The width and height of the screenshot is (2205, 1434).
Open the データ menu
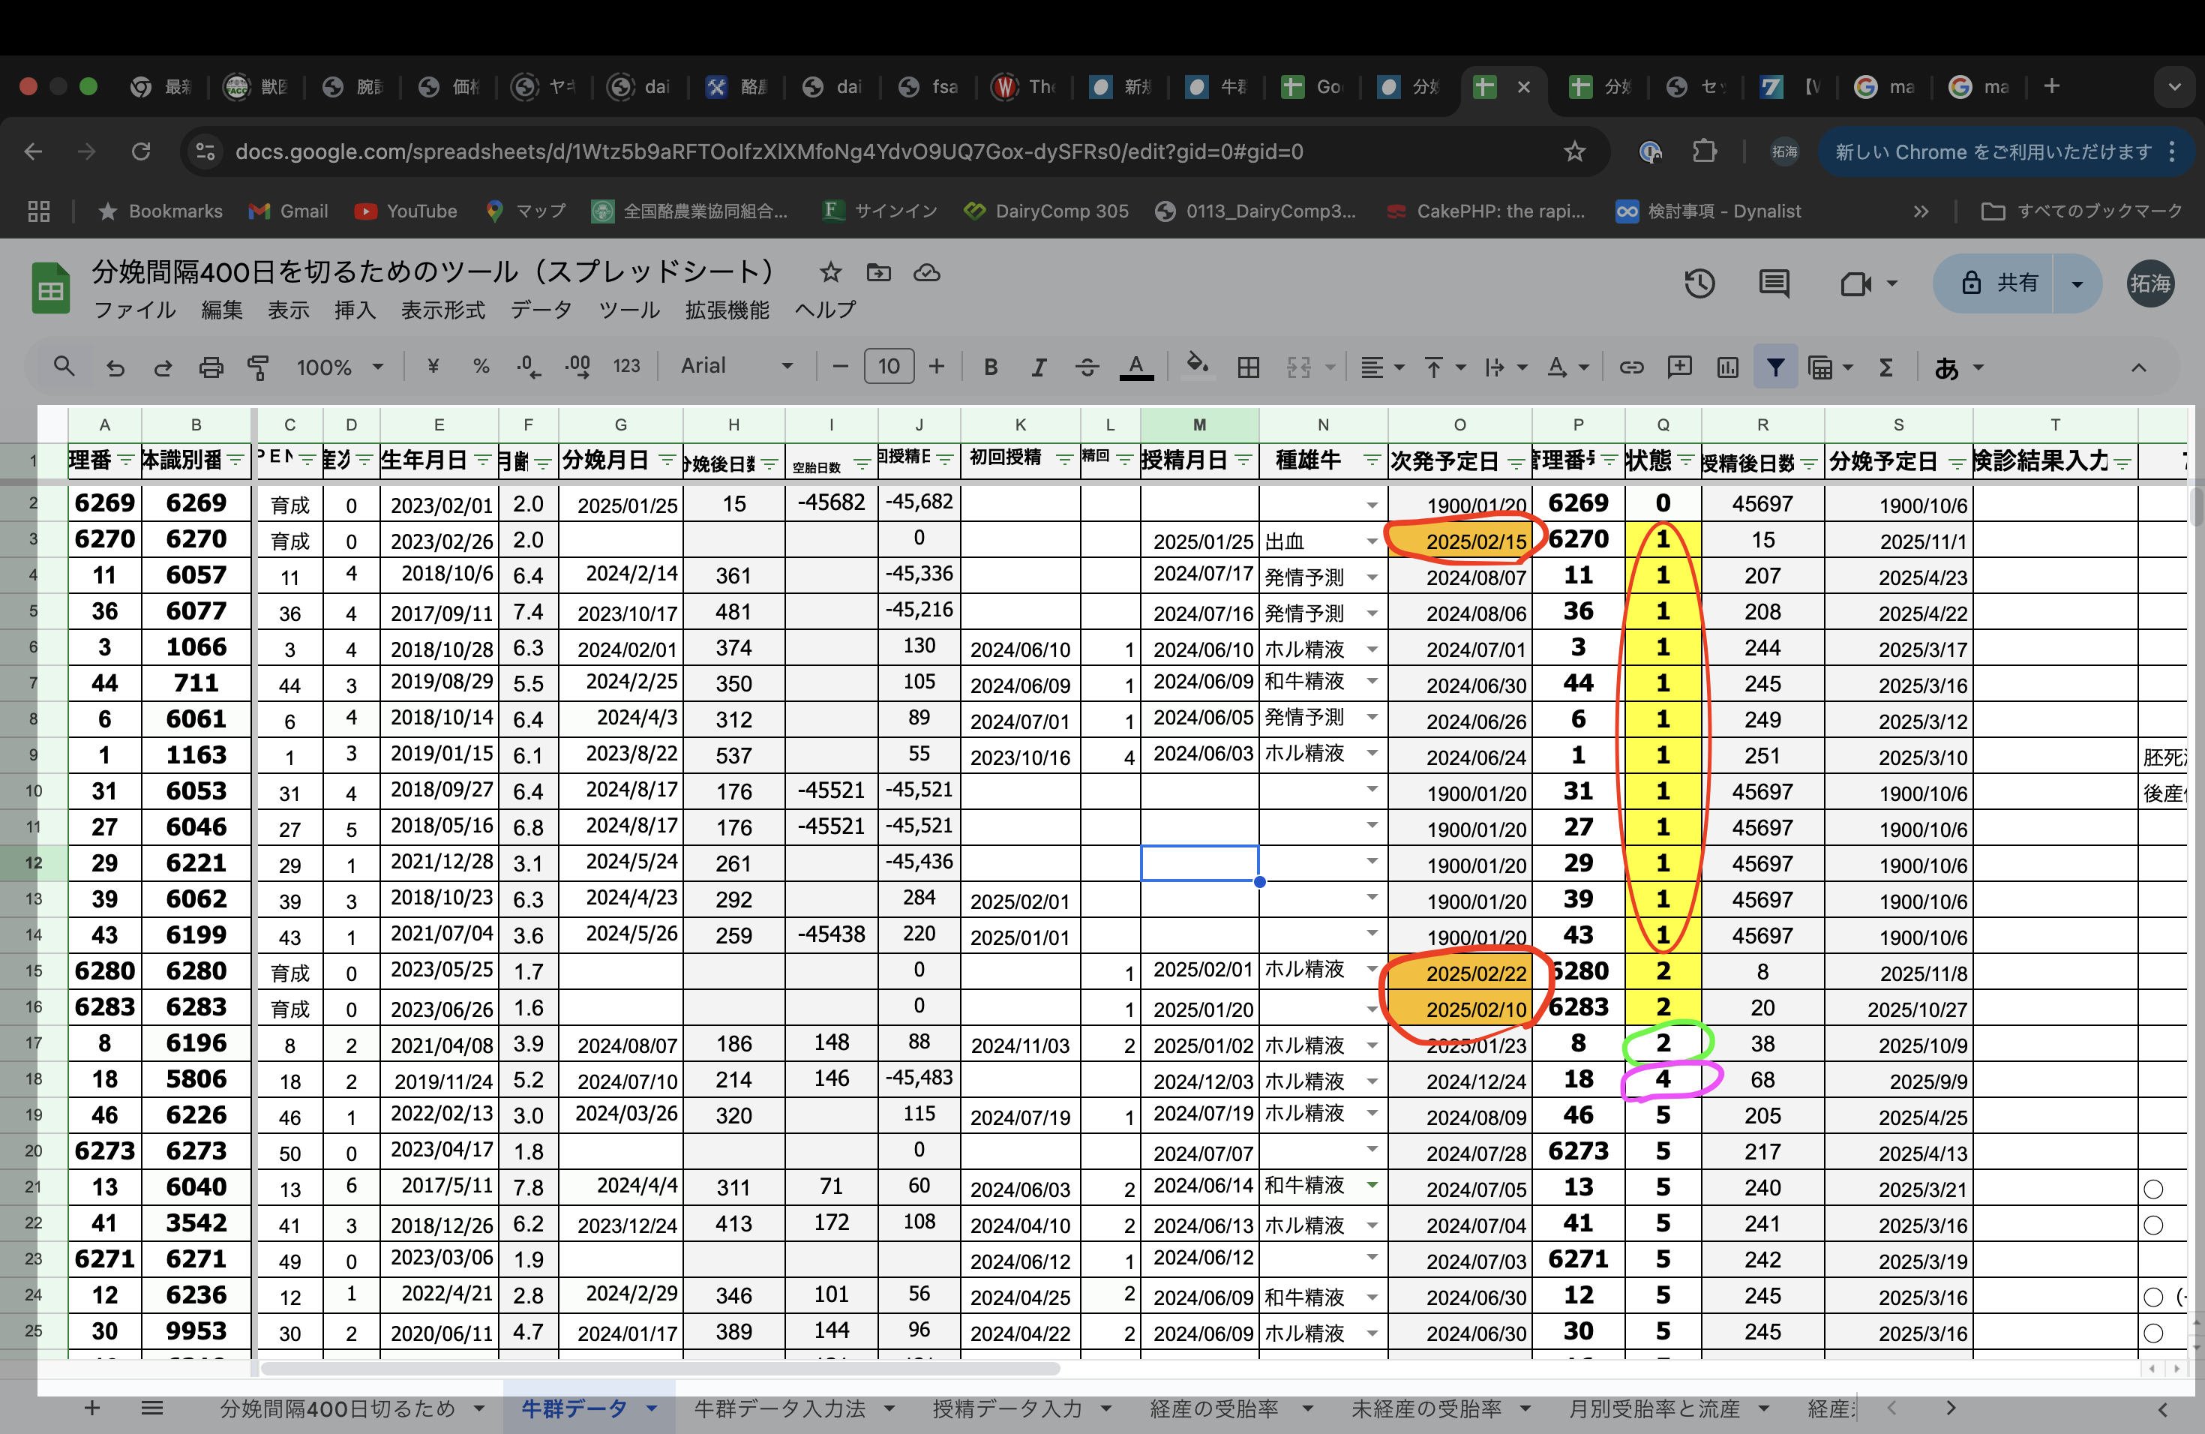540,310
